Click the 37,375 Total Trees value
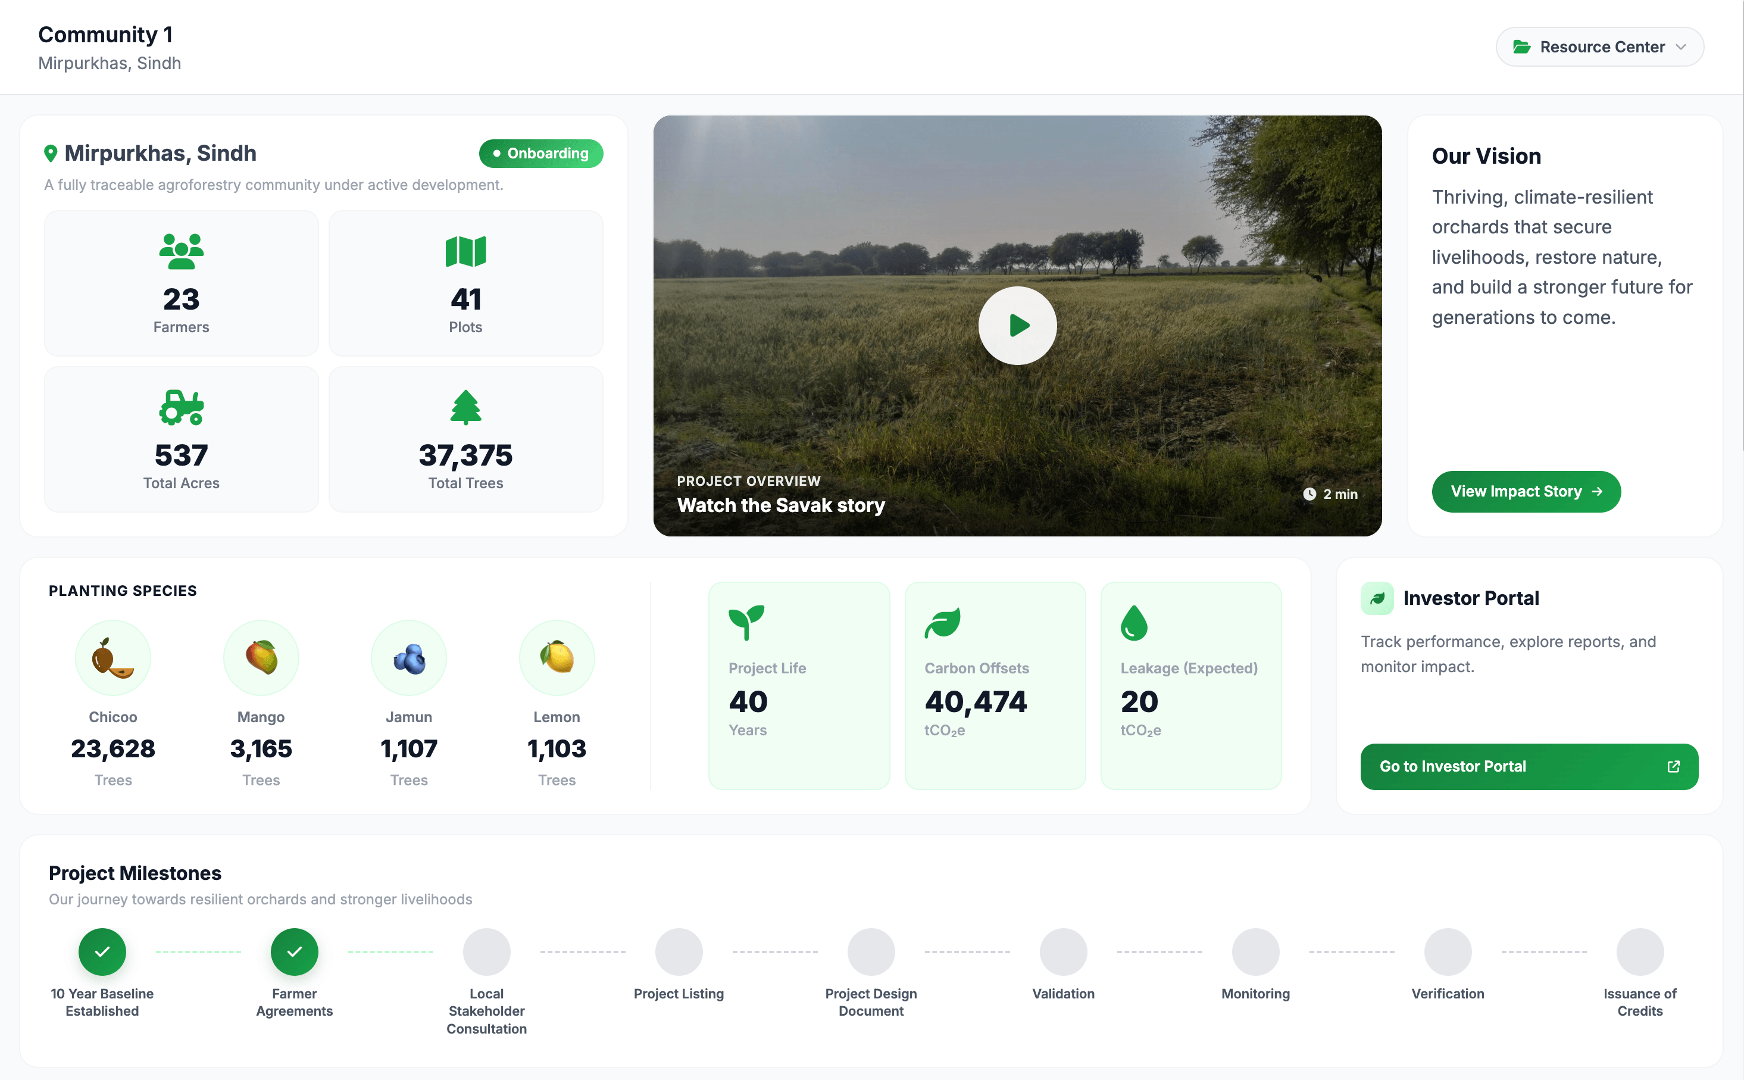1744x1080 pixels. [x=465, y=455]
